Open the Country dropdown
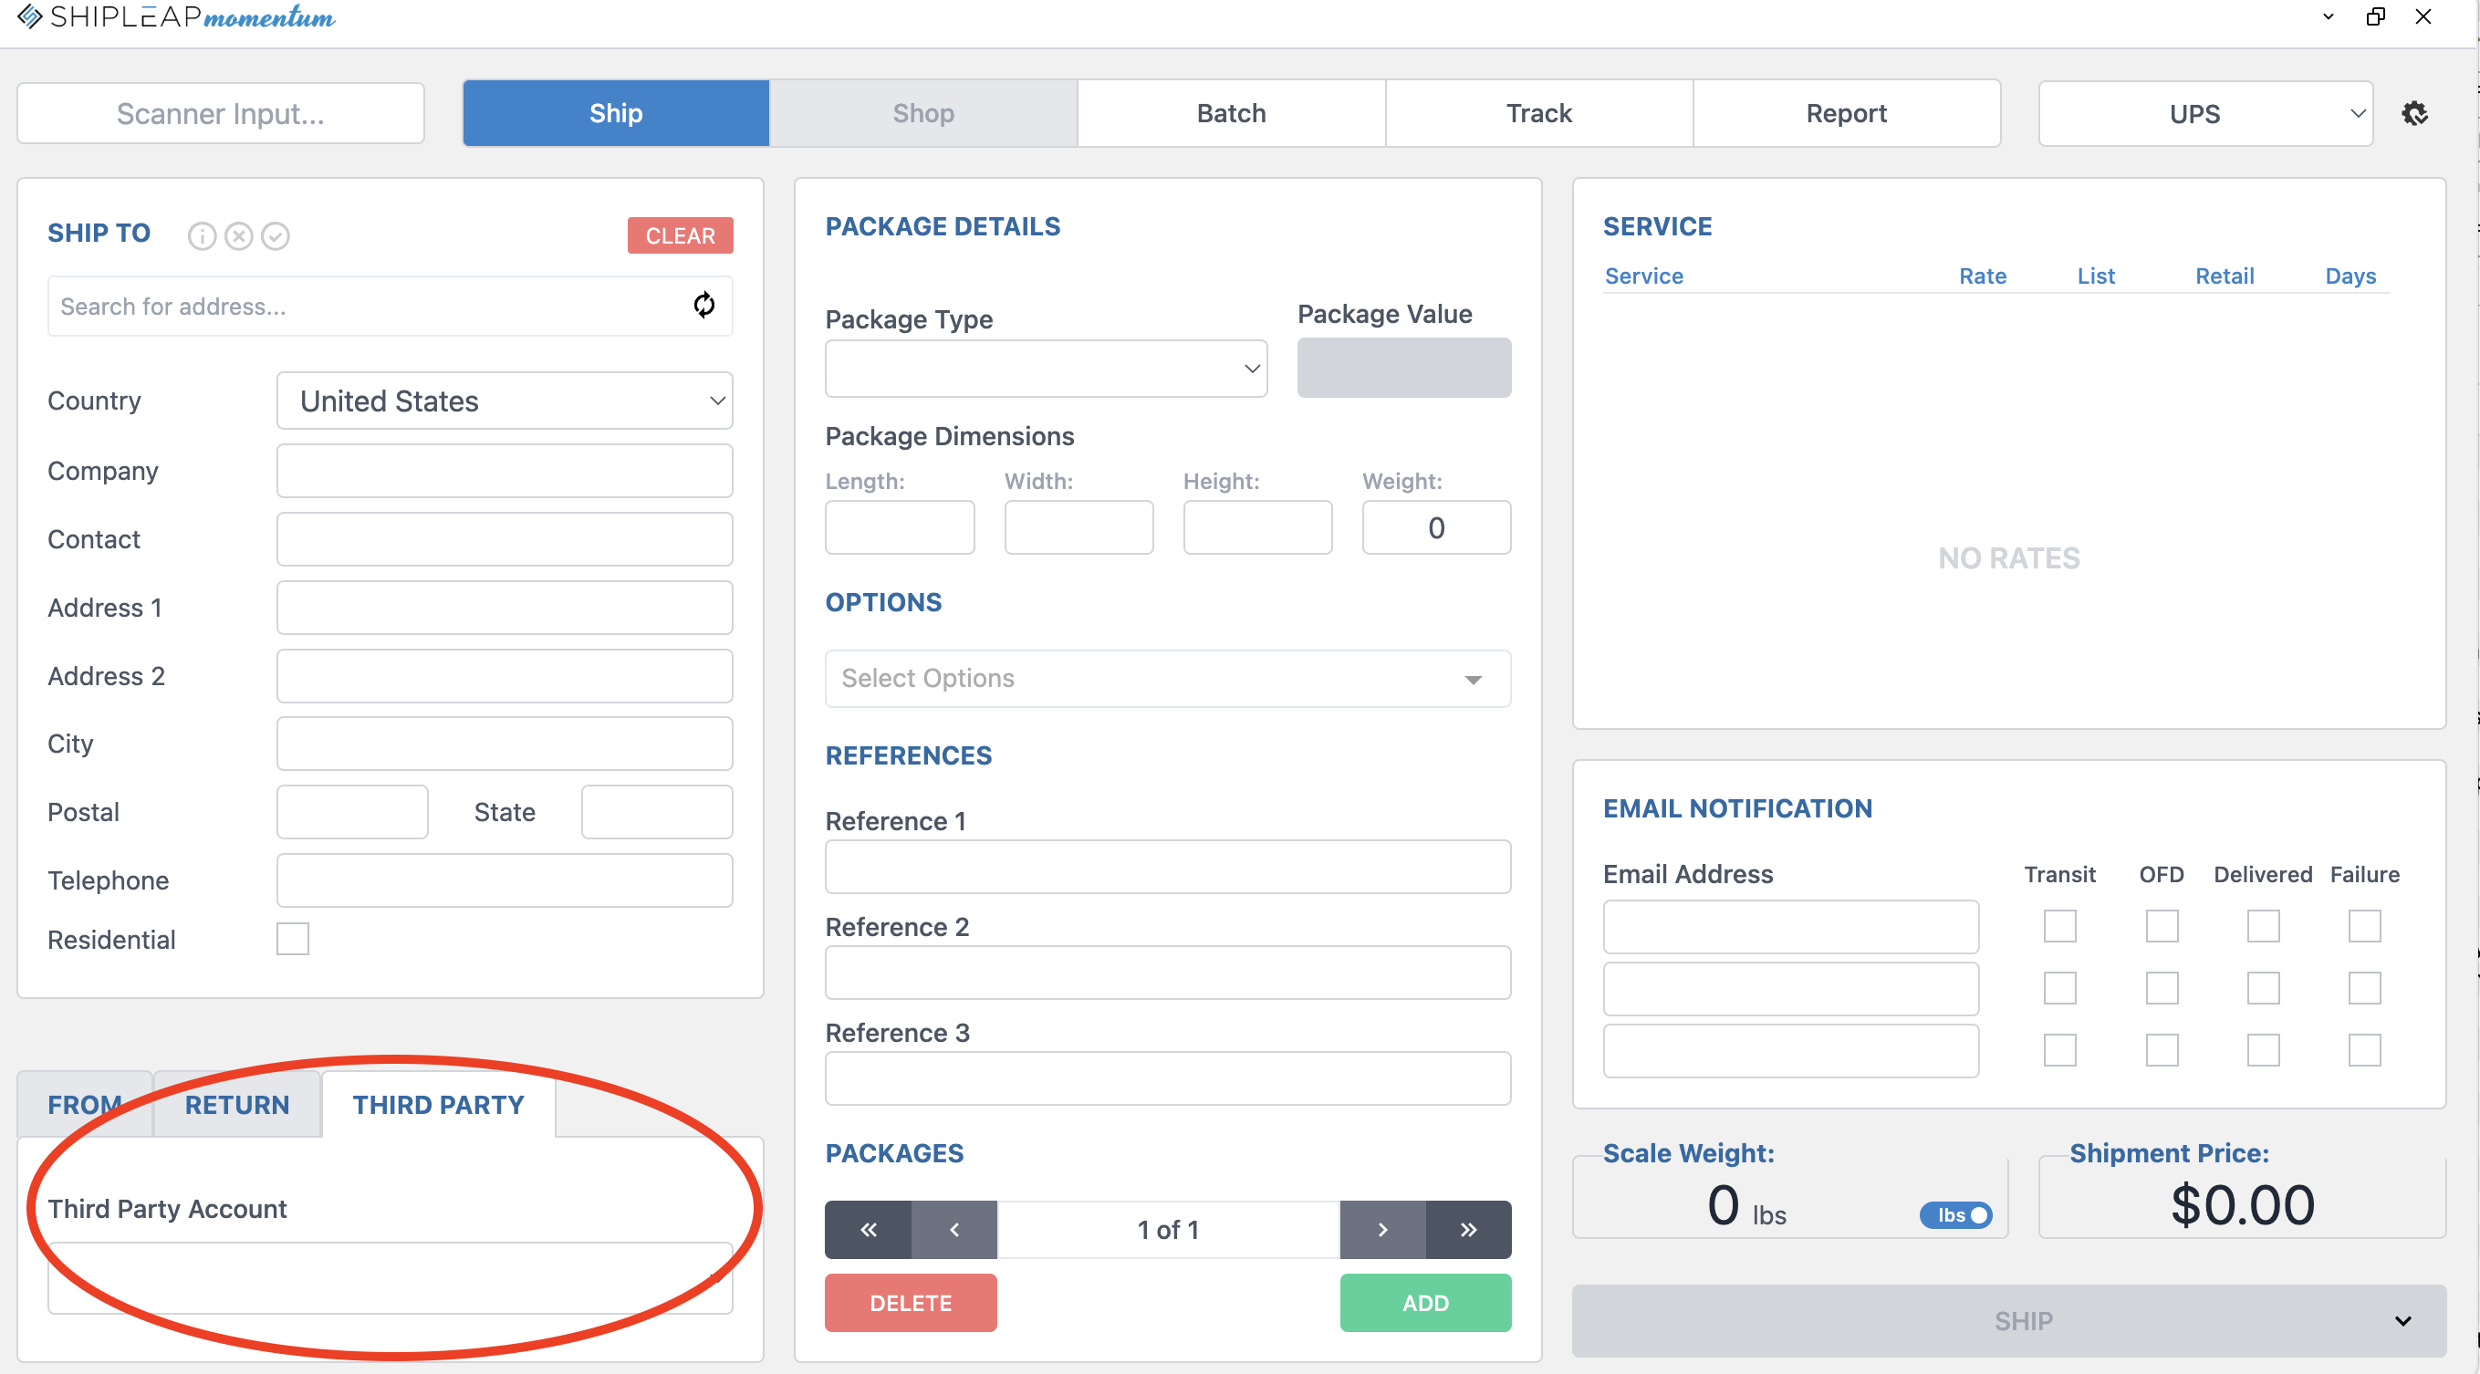2480x1374 pixels. click(x=505, y=401)
